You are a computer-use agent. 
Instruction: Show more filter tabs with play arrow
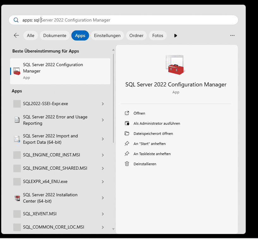click(176, 35)
